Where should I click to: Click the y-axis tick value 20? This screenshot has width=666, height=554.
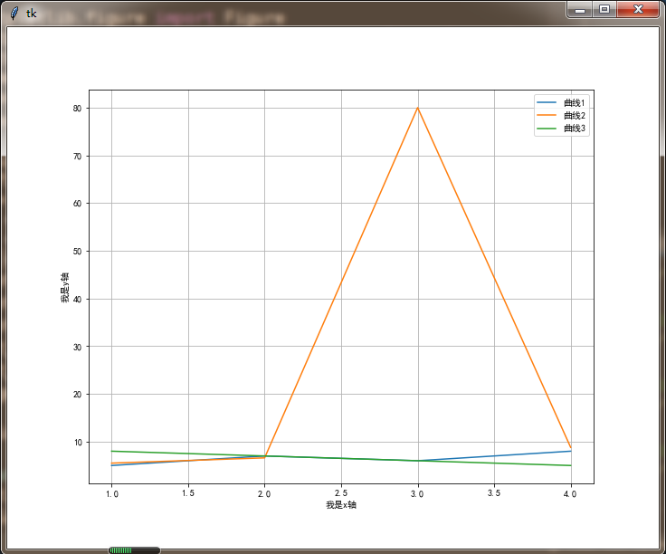(77, 395)
